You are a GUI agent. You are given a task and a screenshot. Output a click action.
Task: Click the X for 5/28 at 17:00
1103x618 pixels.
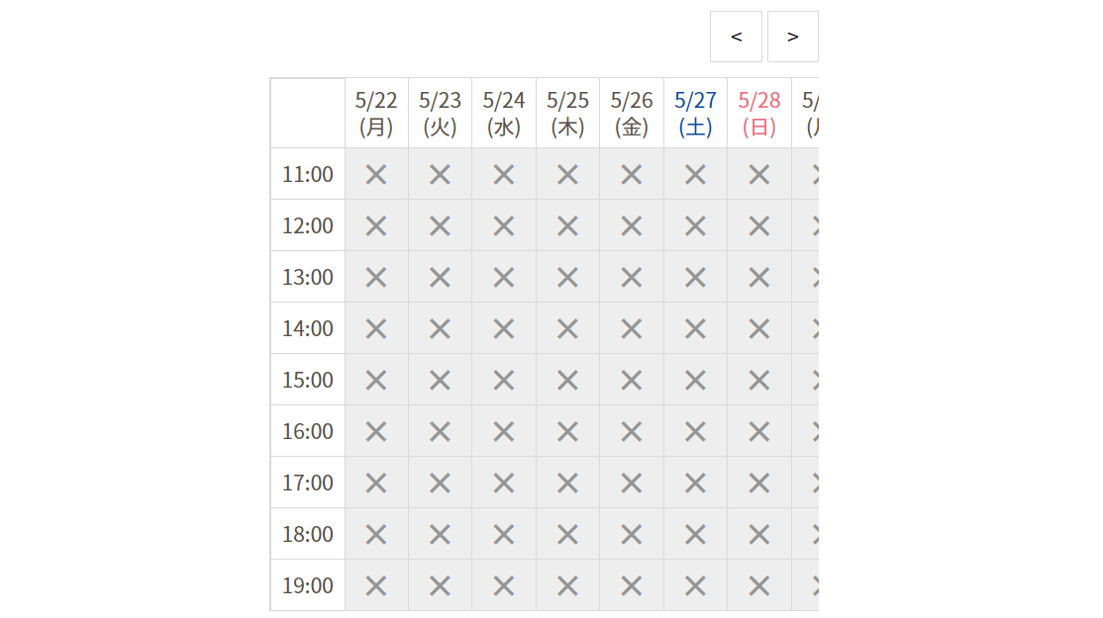[759, 484]
